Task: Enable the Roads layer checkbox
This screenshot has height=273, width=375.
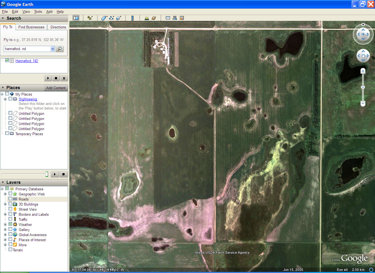Action: coord(10,199)
